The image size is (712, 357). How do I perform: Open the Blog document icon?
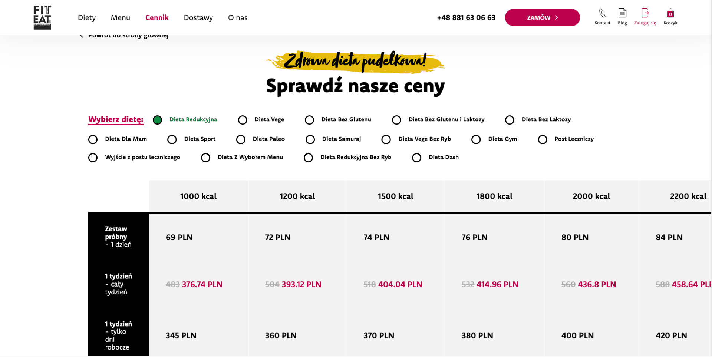[x=622, y=13]
